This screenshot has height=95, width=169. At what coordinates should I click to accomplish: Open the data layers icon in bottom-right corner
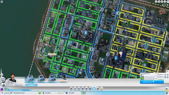167,93
